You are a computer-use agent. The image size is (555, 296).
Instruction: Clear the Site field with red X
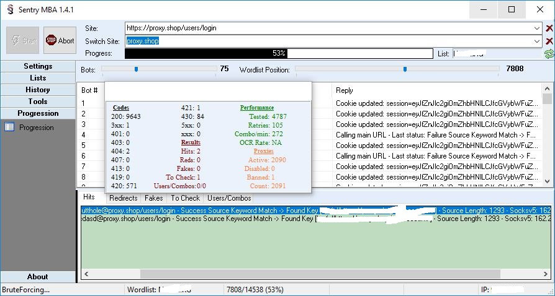pos(549,28)
